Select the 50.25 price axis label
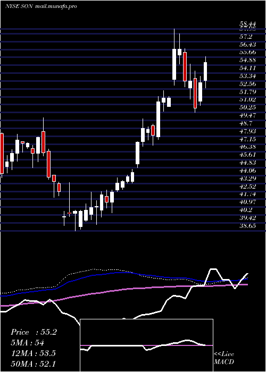 pyautogui.click(x=248, y=107)
